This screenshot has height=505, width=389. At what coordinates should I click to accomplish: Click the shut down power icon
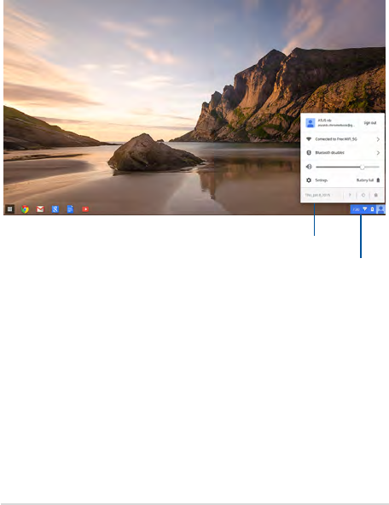pos(363,195)
